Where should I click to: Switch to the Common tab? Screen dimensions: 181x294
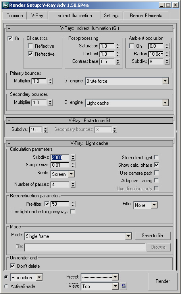point(15,16)
